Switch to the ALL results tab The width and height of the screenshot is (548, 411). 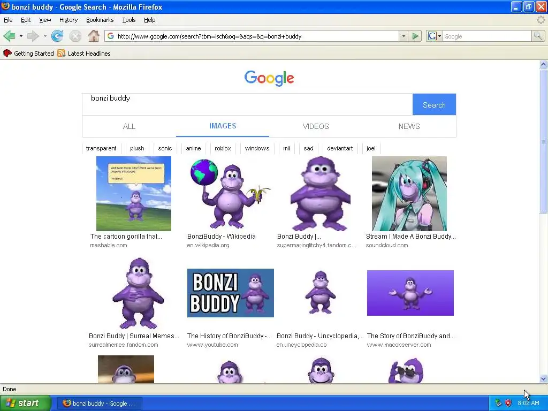[x=129, y=126]
